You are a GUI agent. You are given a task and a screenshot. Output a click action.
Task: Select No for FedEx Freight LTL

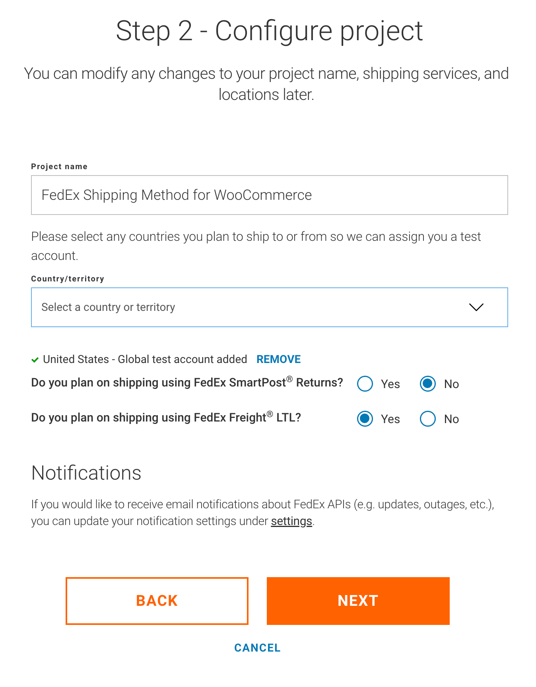point(427,419)
